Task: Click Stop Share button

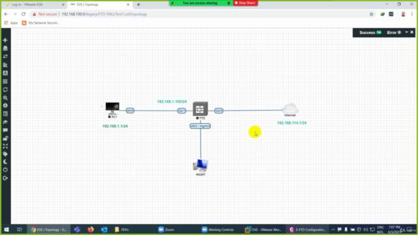Action: pos(246,3)
